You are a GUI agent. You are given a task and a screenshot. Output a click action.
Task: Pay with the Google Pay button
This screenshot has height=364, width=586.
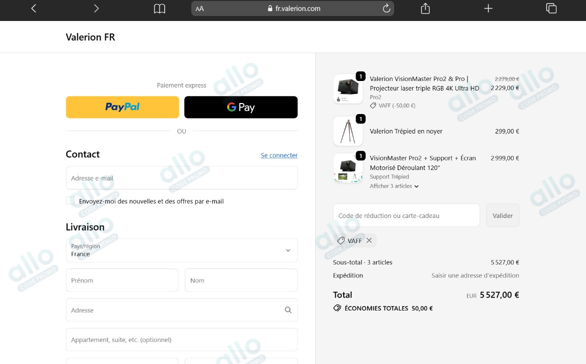[241, 107]
